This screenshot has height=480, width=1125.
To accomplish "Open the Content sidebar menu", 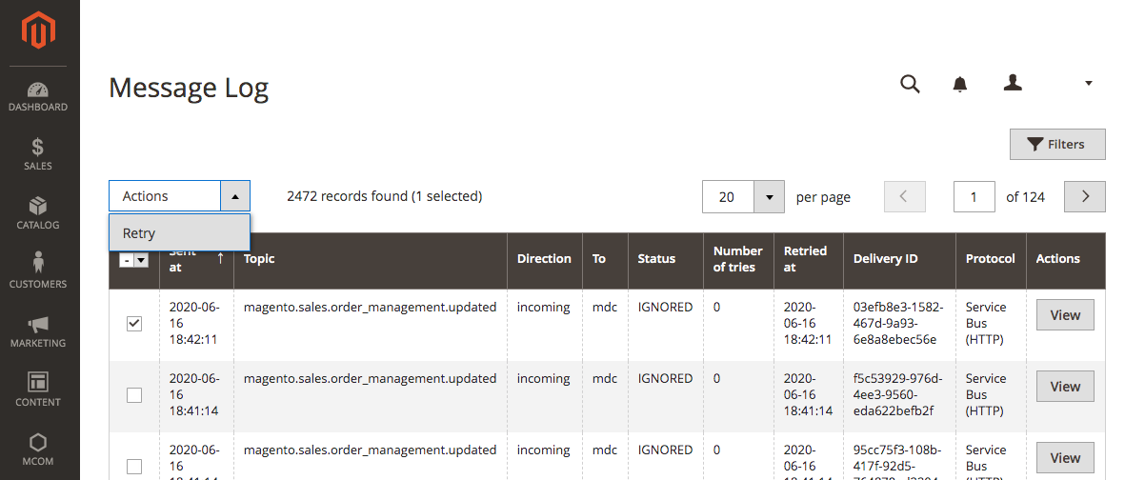I will (38, 390).
